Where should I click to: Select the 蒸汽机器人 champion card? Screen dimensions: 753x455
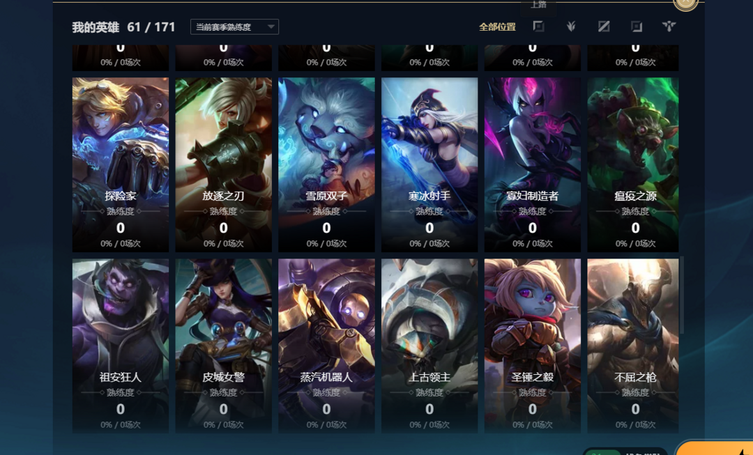tap(326, 346)
